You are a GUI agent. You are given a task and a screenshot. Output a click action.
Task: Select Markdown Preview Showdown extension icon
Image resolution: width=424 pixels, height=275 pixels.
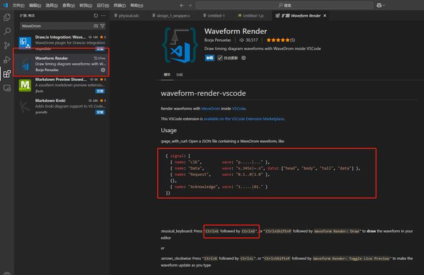pos(25,85)
